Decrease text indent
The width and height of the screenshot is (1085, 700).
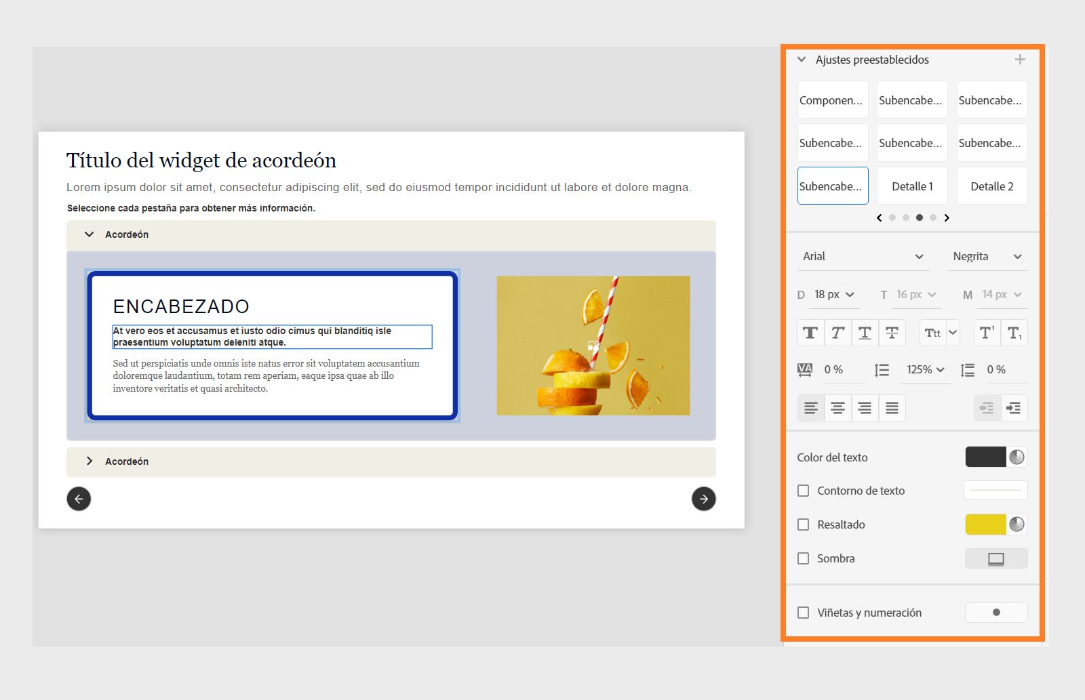click(x=987, y=408)
